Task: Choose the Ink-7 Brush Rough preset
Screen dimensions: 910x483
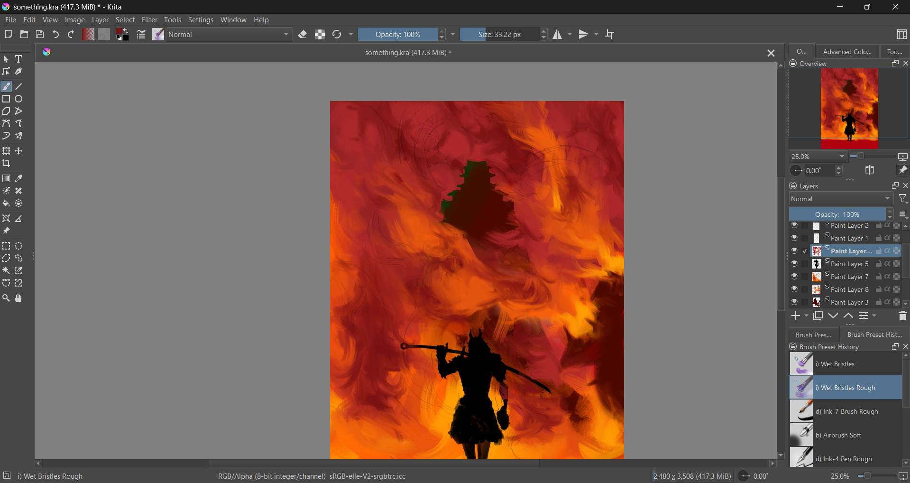Action: pyautogui.click(x=845, y=411)
